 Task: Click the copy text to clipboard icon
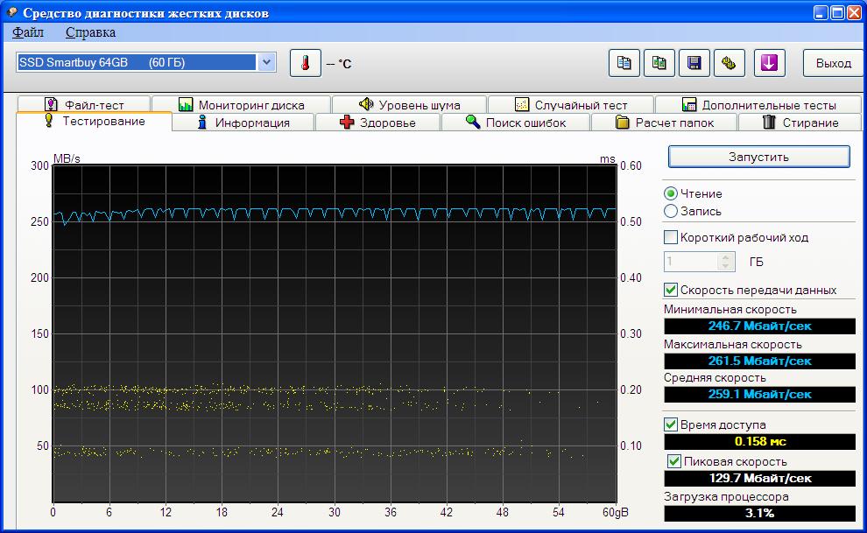point(624,63)
